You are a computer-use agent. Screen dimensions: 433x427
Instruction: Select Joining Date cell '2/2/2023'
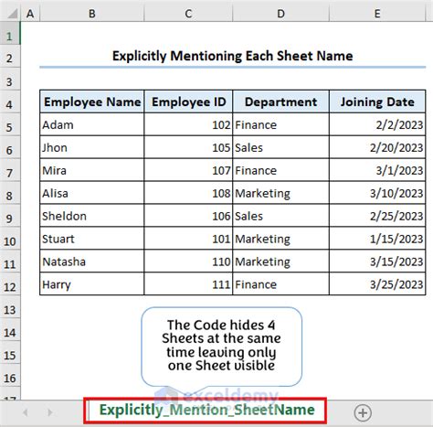tap(377, 124)
